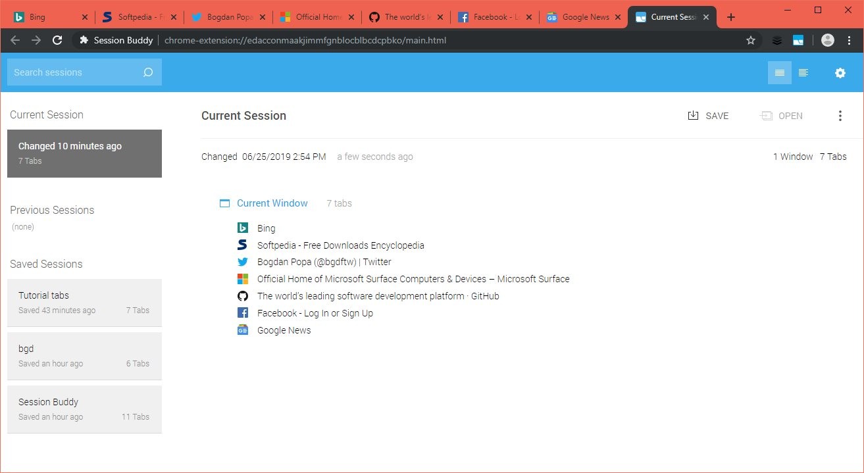Go forward in browser history
The height and width of the screenshot is (473, 864).
tap(36, 40)
